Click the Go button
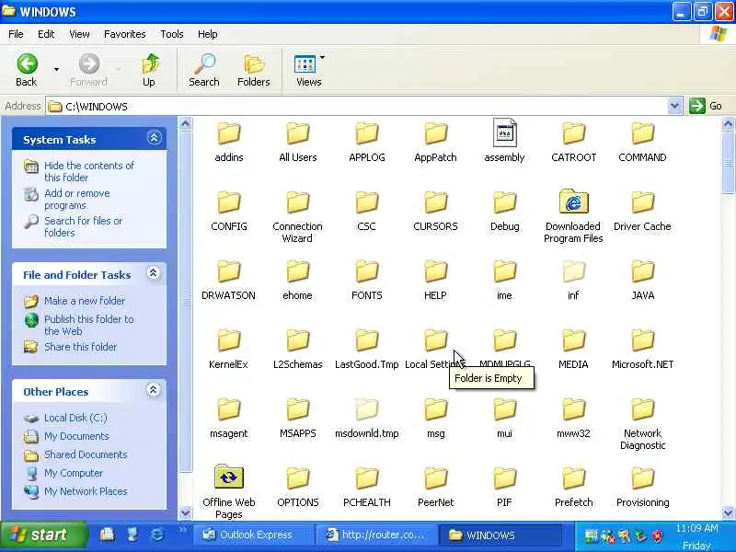Viewport: 736px width, 552px height. coord(706,106)
